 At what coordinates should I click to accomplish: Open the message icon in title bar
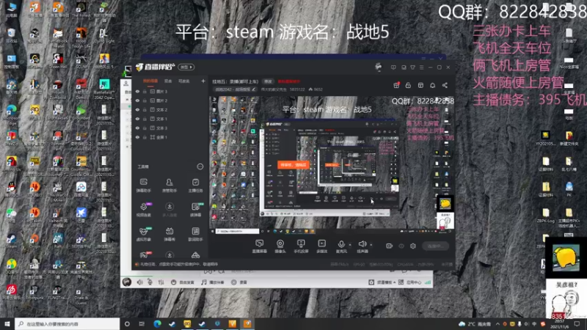click(x=393, y=67)
